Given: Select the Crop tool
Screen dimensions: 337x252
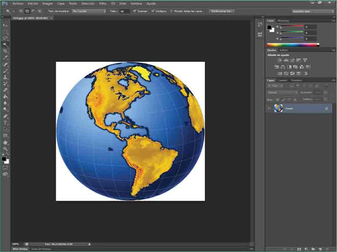Looking at the screenshot, I should [x=5, y=51].
